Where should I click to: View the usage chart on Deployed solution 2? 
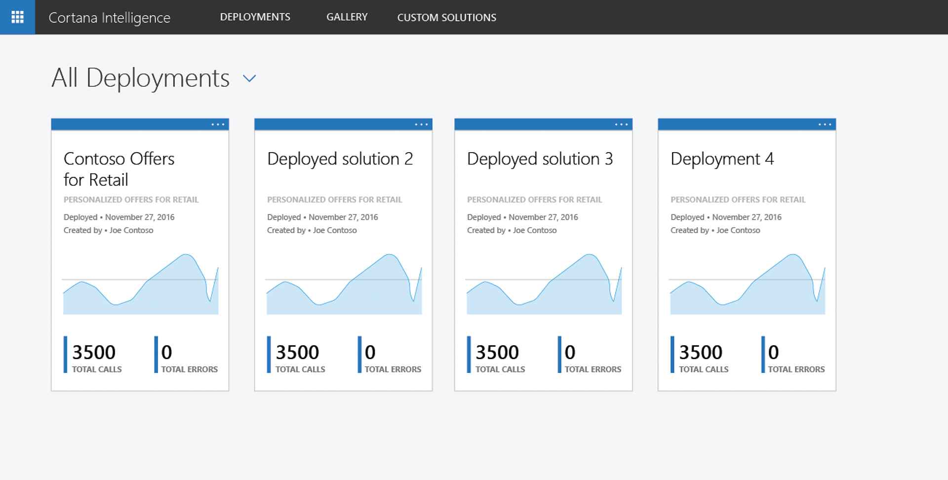point(344,284)
